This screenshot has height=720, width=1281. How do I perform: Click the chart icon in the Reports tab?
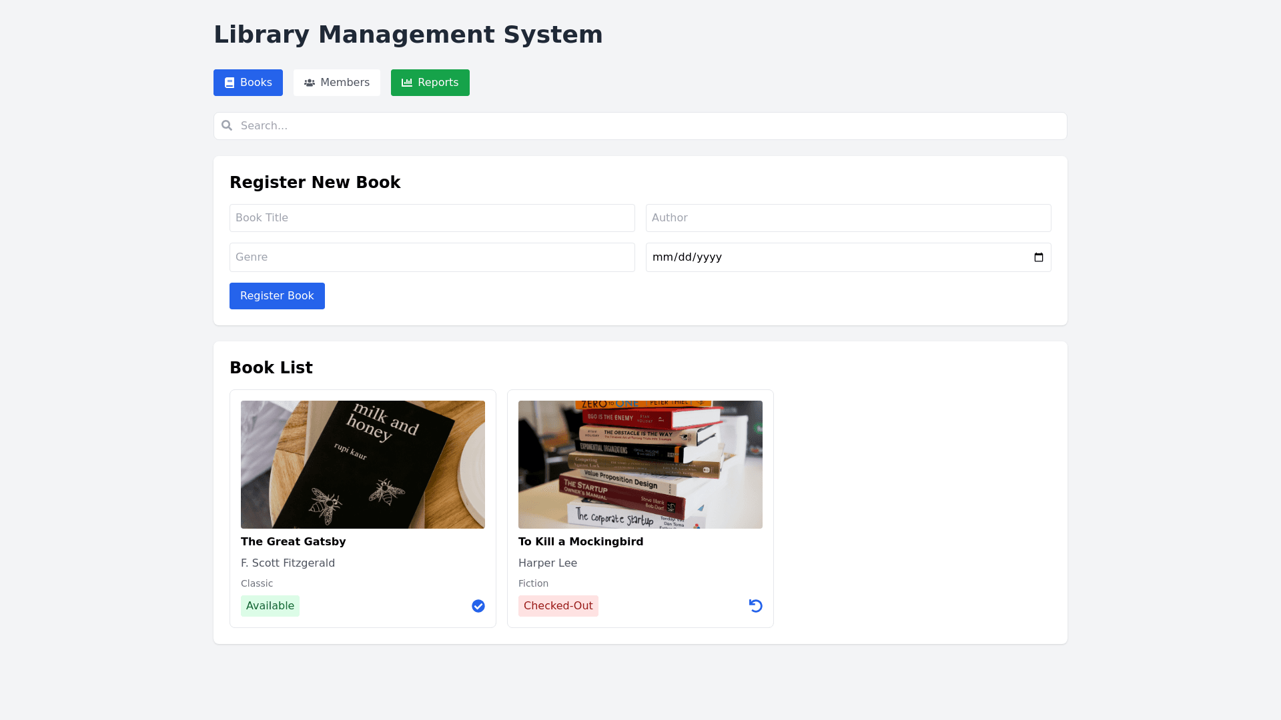click(x=407, y=83)
